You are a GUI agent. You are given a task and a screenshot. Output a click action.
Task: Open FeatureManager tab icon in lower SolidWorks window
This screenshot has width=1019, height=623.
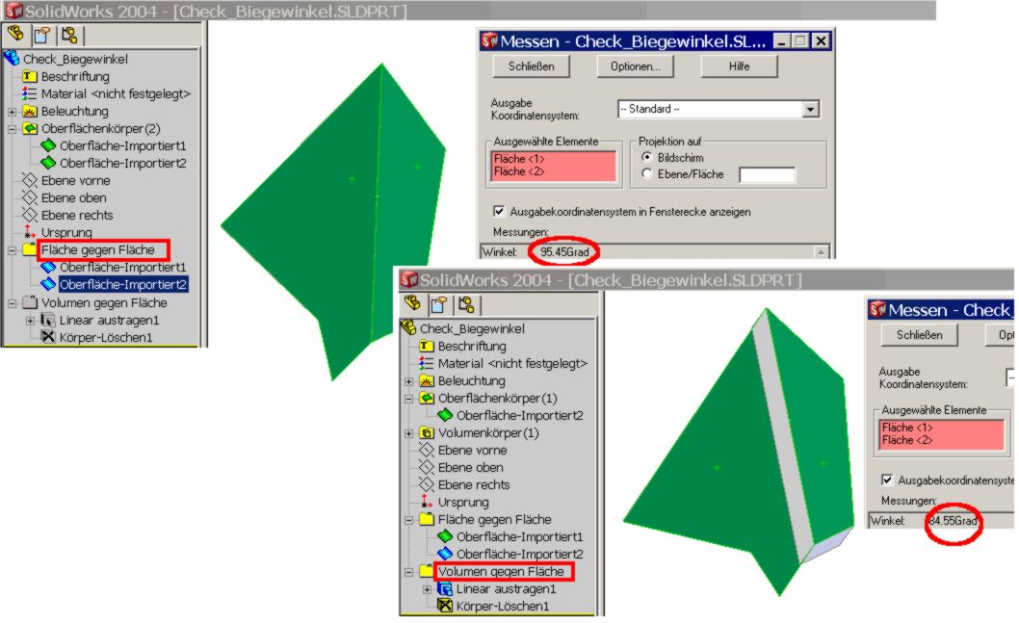[411, 303]
